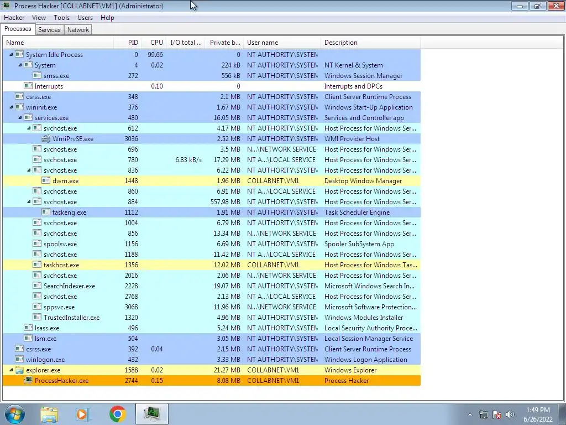Sort by Private bytes column header
Screen dimensions: 566x425
224,42
